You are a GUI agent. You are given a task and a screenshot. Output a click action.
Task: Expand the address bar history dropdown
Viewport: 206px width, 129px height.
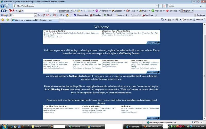tap(157, 6)
